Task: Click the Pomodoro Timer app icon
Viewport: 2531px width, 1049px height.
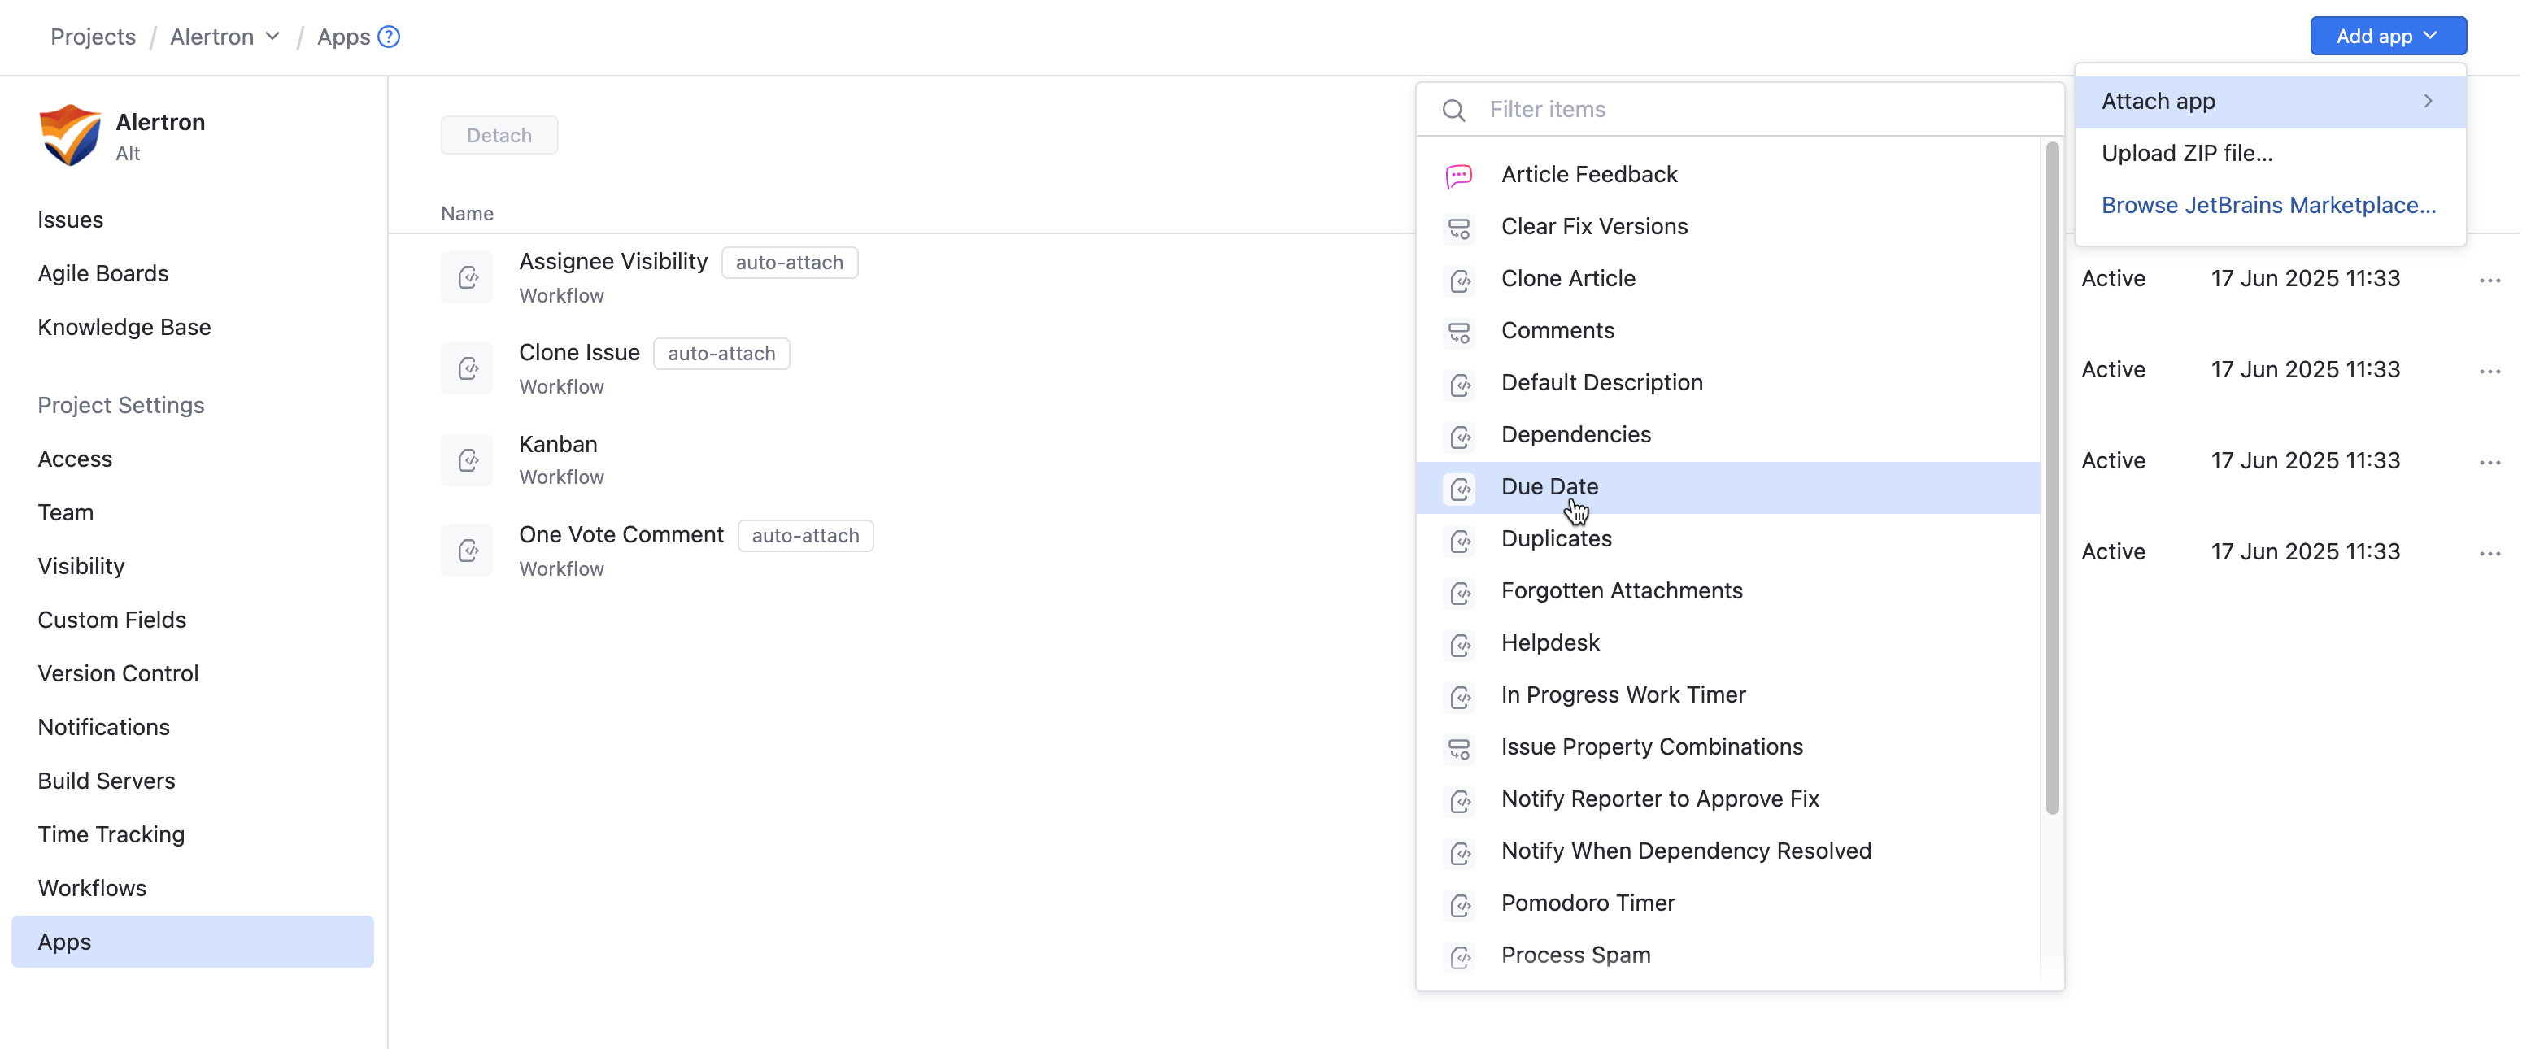Action: pos(1460,904)
